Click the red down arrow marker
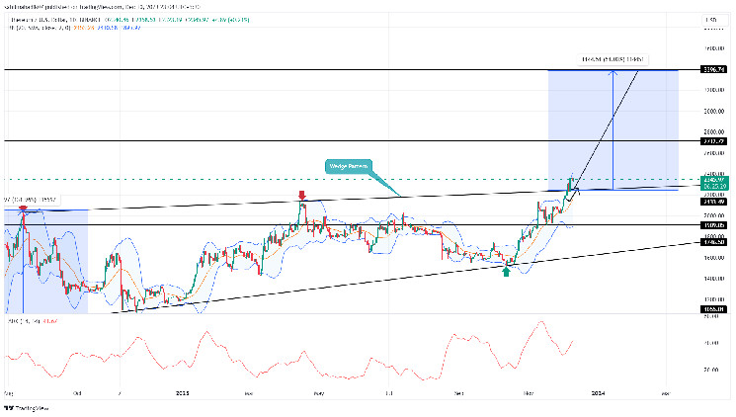 [302, 197]
